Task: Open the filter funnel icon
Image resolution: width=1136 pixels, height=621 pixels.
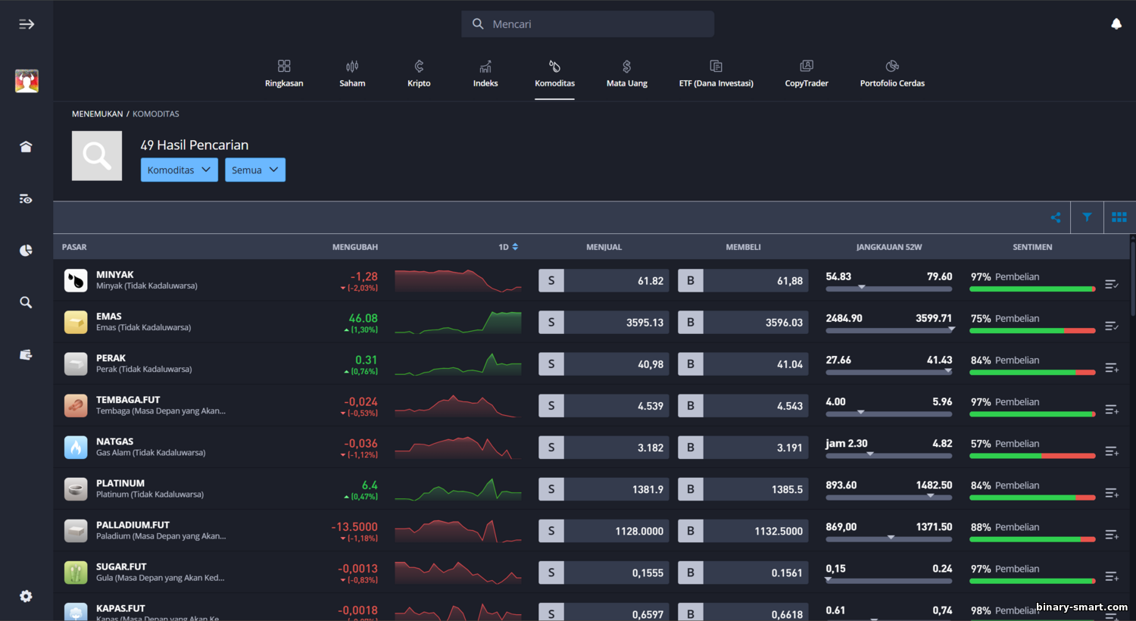Action: pos(1087,217)
